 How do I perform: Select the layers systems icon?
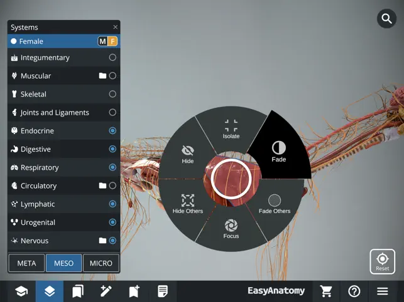click(50, 291)
